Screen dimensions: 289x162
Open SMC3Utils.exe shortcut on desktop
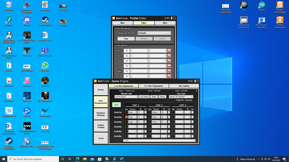tap(262, 22)
